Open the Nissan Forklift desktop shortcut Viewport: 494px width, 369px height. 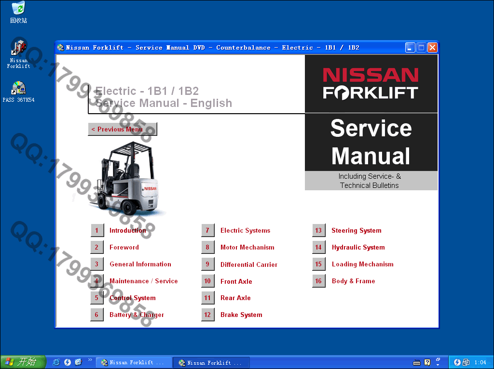coord(18,48)
